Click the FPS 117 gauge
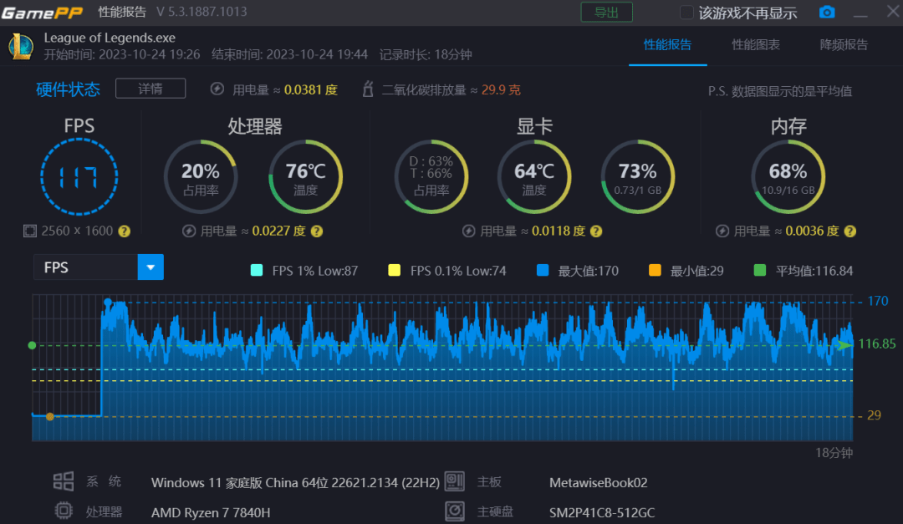 click(x=79, y=177)
